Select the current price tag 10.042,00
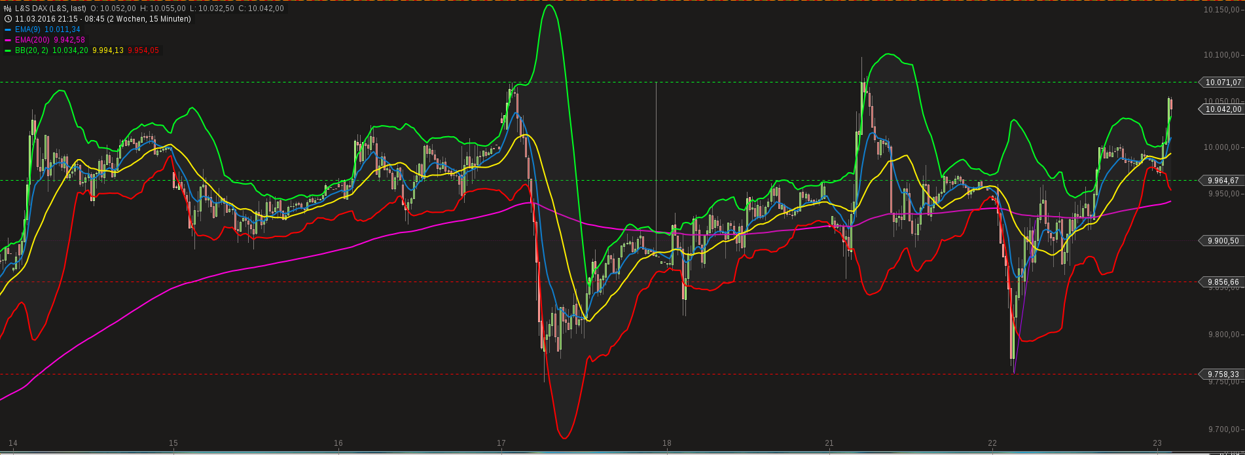This screenshot has width=1245, height=455. point(1221,109)
